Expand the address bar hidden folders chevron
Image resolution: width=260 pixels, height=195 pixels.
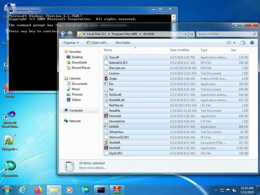click(84, 34)
